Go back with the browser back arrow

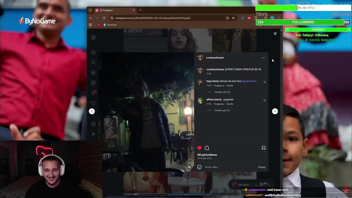click(91, 18)
